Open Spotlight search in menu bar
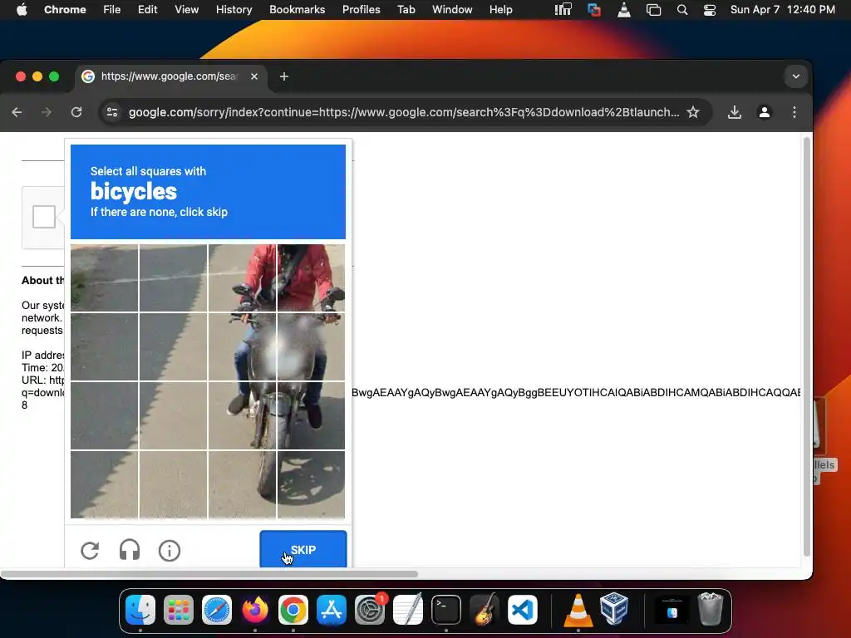Screen dimensions: 851x638 click(x=682, y=10)
